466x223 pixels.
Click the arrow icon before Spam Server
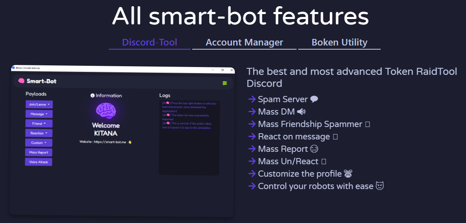[252, 99]
